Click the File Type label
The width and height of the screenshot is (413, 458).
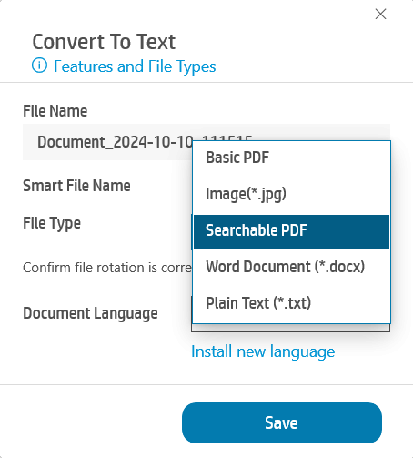click(52, 224)
